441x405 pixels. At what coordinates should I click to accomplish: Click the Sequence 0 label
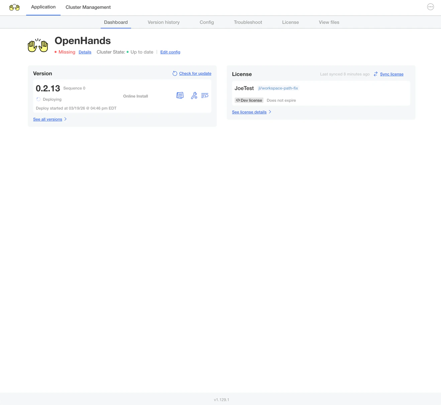point(74,88)
